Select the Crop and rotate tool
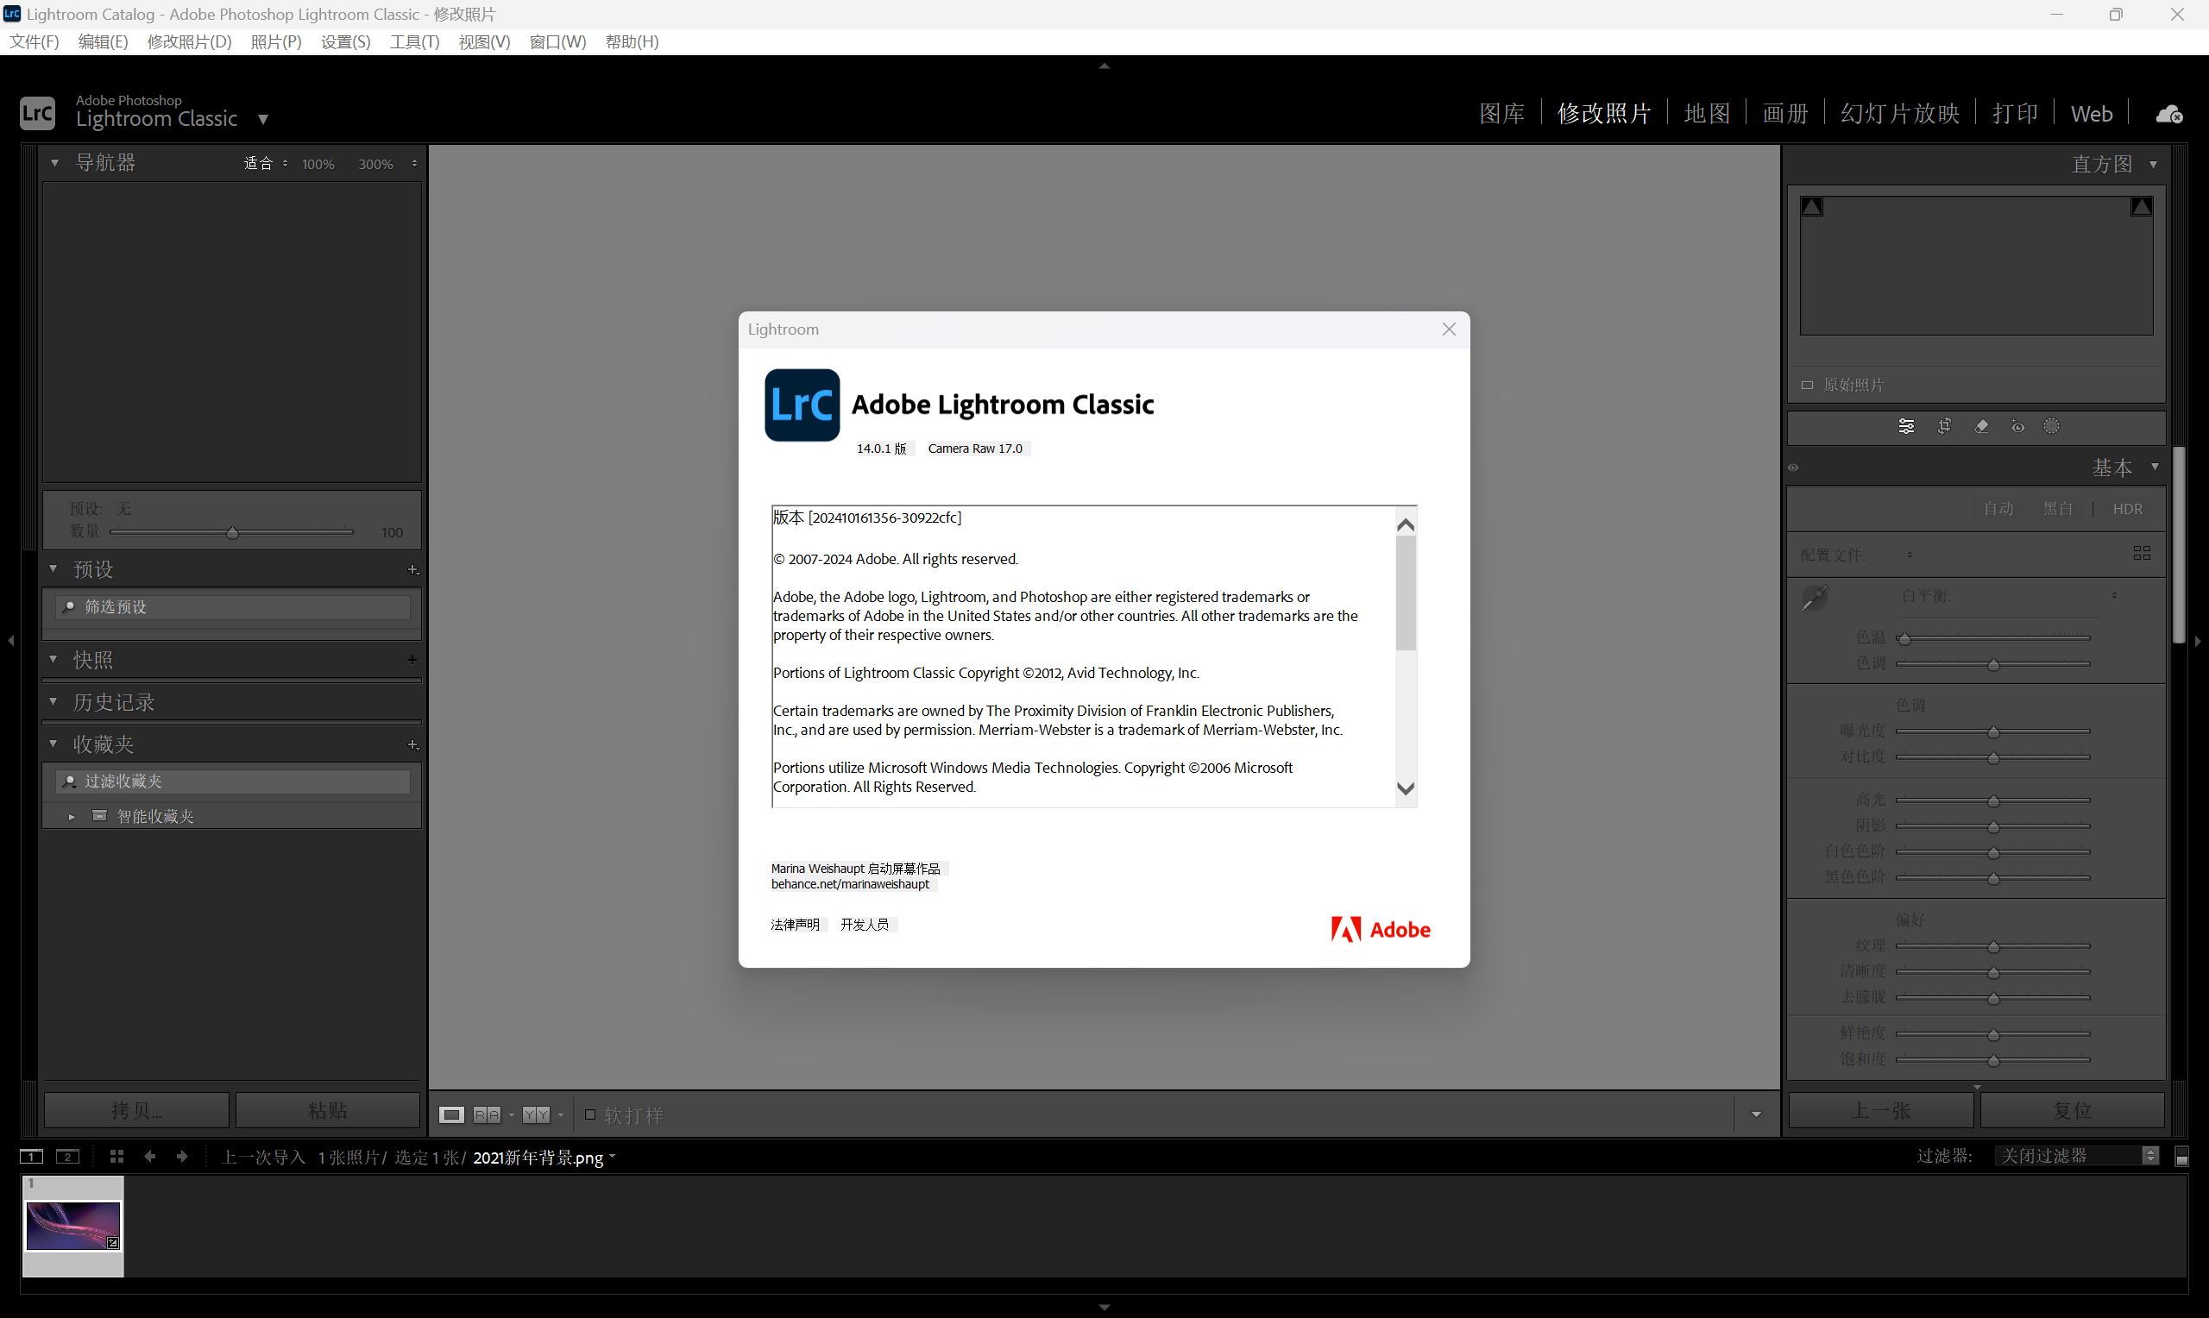The image size is (2209, 1318). [1944, 426]
